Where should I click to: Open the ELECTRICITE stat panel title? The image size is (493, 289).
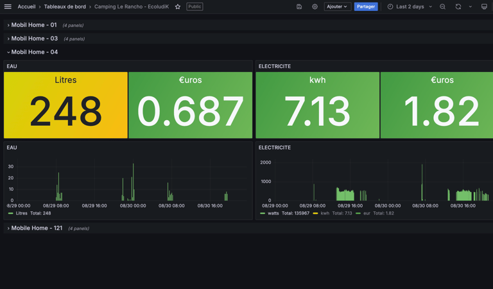click(x=275, y=66)
